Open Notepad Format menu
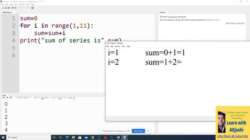250x140 pixels. (x=117, y=46)
